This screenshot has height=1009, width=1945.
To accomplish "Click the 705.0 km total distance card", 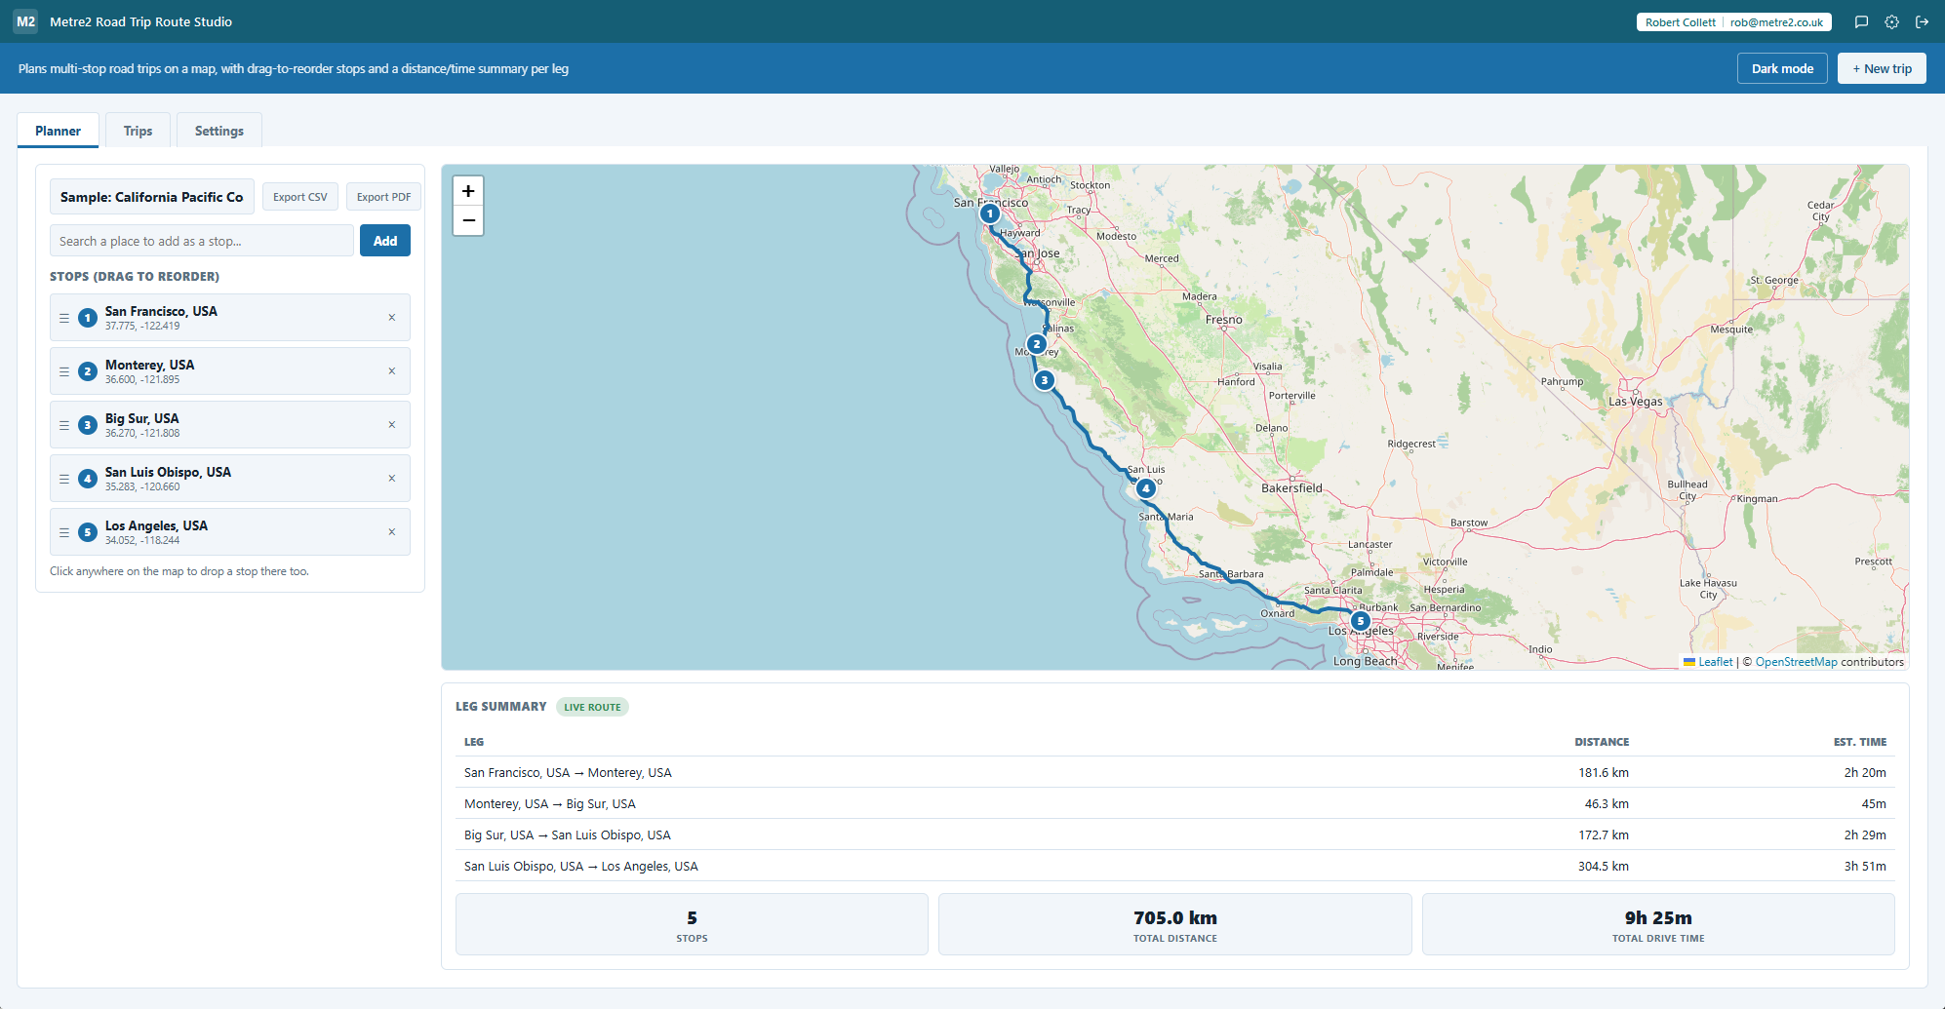I will click(1174, 924).
